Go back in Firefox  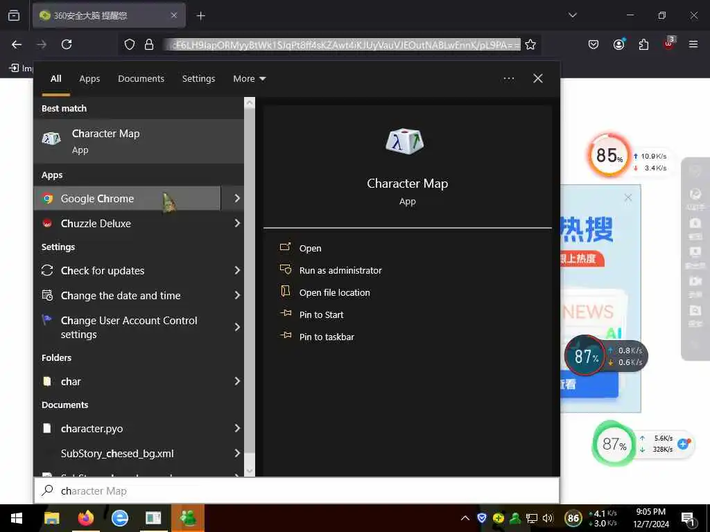(17, 44)
